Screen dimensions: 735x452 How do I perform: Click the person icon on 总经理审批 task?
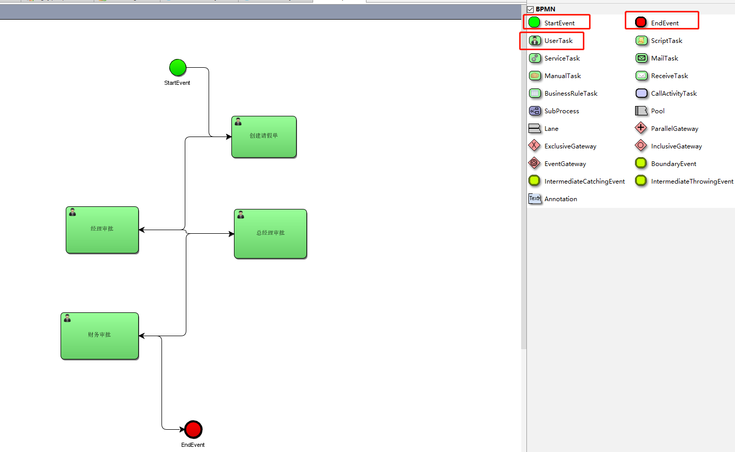(241, 215)
